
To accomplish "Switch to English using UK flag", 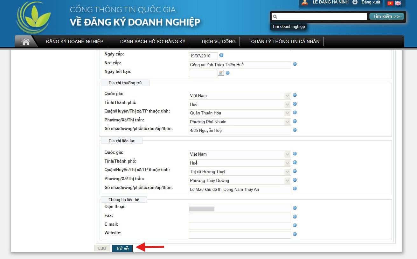I will pyautogui.click(x=398, y=3).
